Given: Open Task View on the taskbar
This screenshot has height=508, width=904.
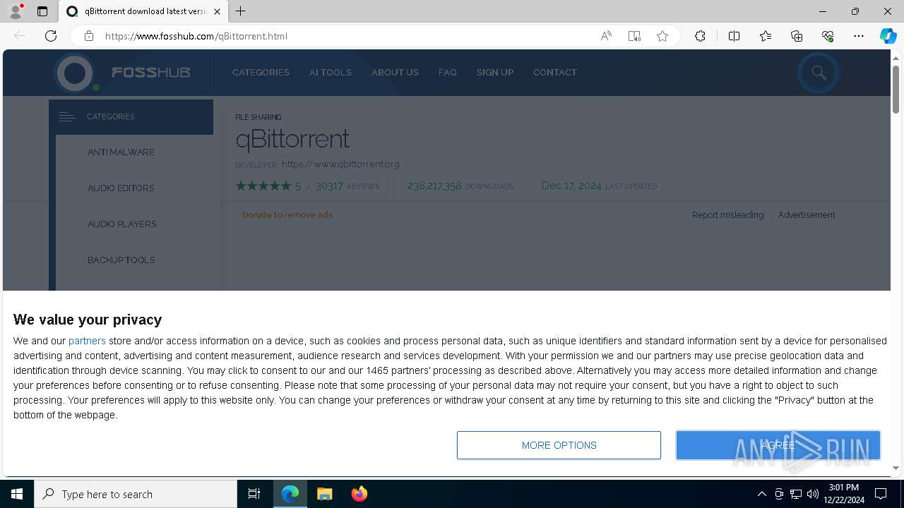Looking at the screenshot, I should coord(254,494).
